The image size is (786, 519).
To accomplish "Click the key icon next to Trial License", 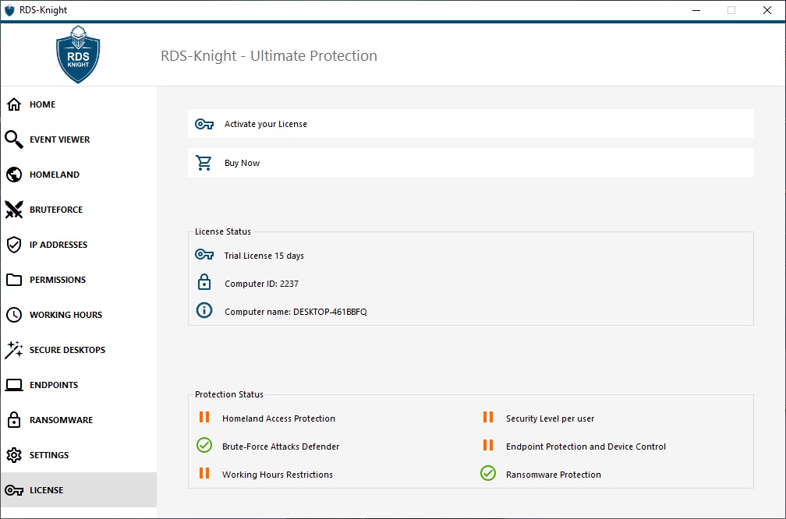I will pos(204,255).
